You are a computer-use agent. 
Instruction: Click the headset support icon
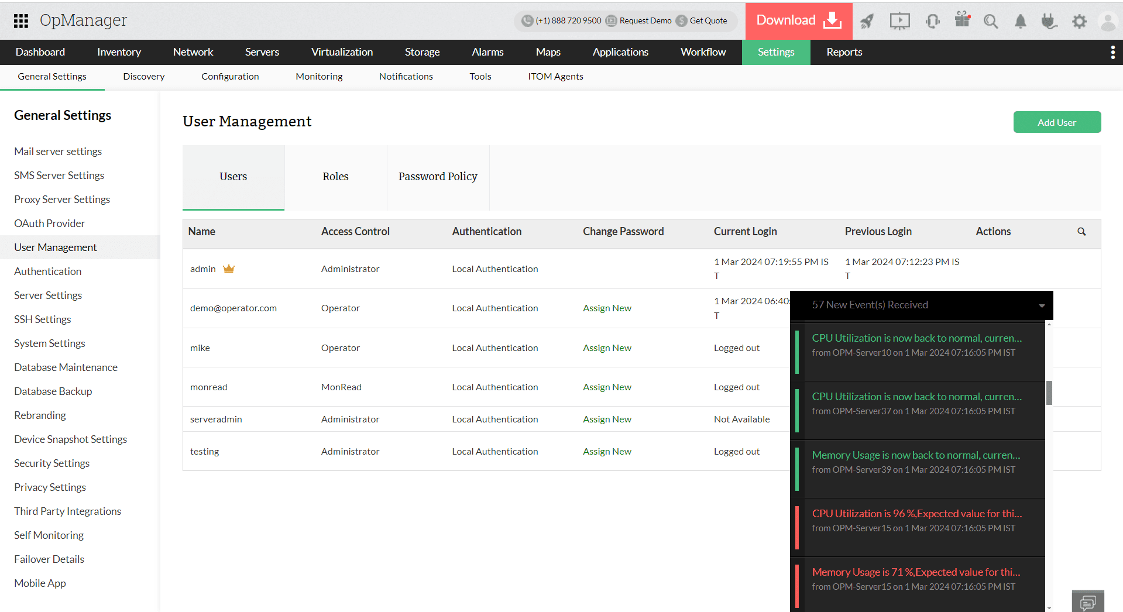(933, 22)
